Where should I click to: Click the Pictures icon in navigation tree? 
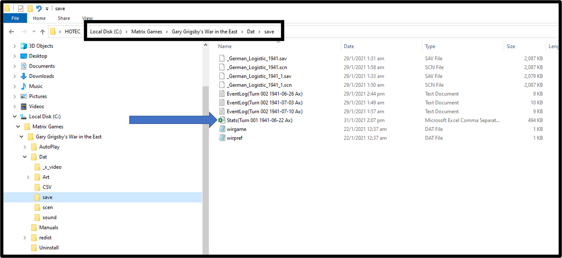pyautogui.click(x=24, y=96)
